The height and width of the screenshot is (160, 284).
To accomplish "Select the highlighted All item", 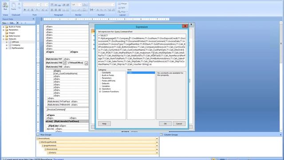I will (x=141, y=73).
